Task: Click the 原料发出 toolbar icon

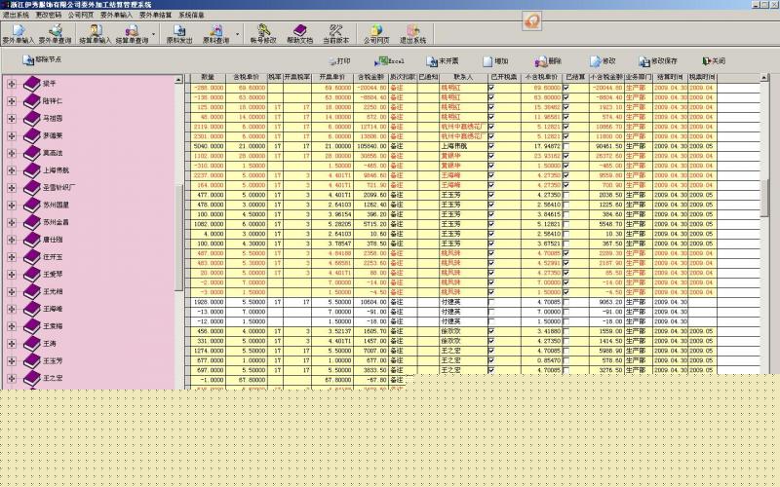Action: pos(179,34)
